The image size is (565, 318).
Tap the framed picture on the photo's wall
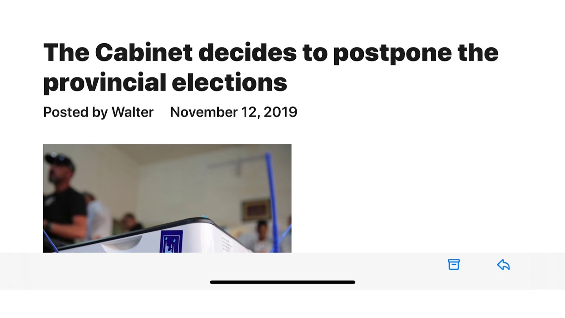(256, 209)
